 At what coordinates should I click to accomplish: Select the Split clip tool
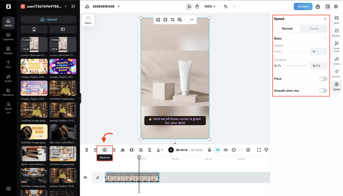pyautogui.click(x=87, y=150)
